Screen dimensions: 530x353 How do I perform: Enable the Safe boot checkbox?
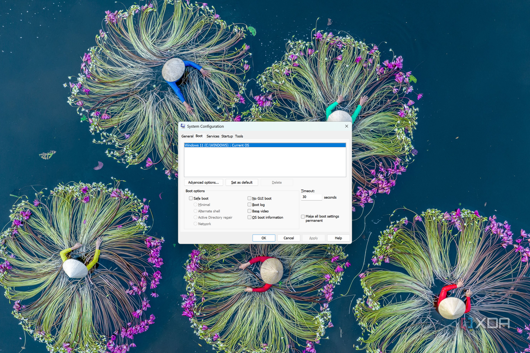pos(191,198)
